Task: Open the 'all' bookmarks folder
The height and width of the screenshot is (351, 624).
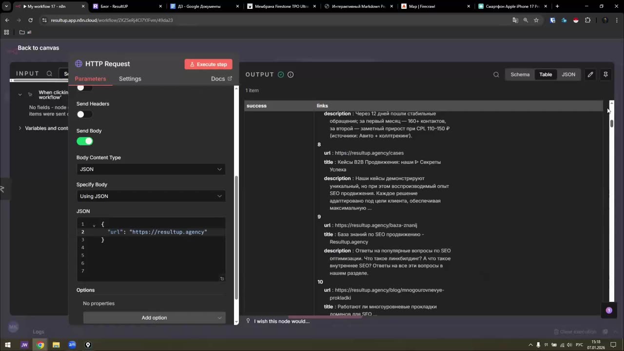Action: [x=25, y=32]
